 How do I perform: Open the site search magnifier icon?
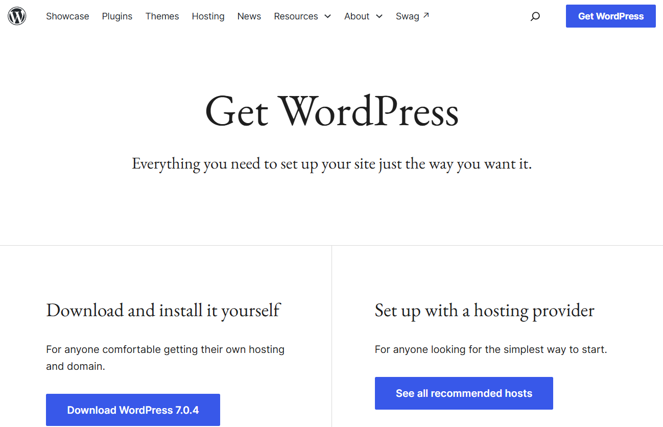535,16
